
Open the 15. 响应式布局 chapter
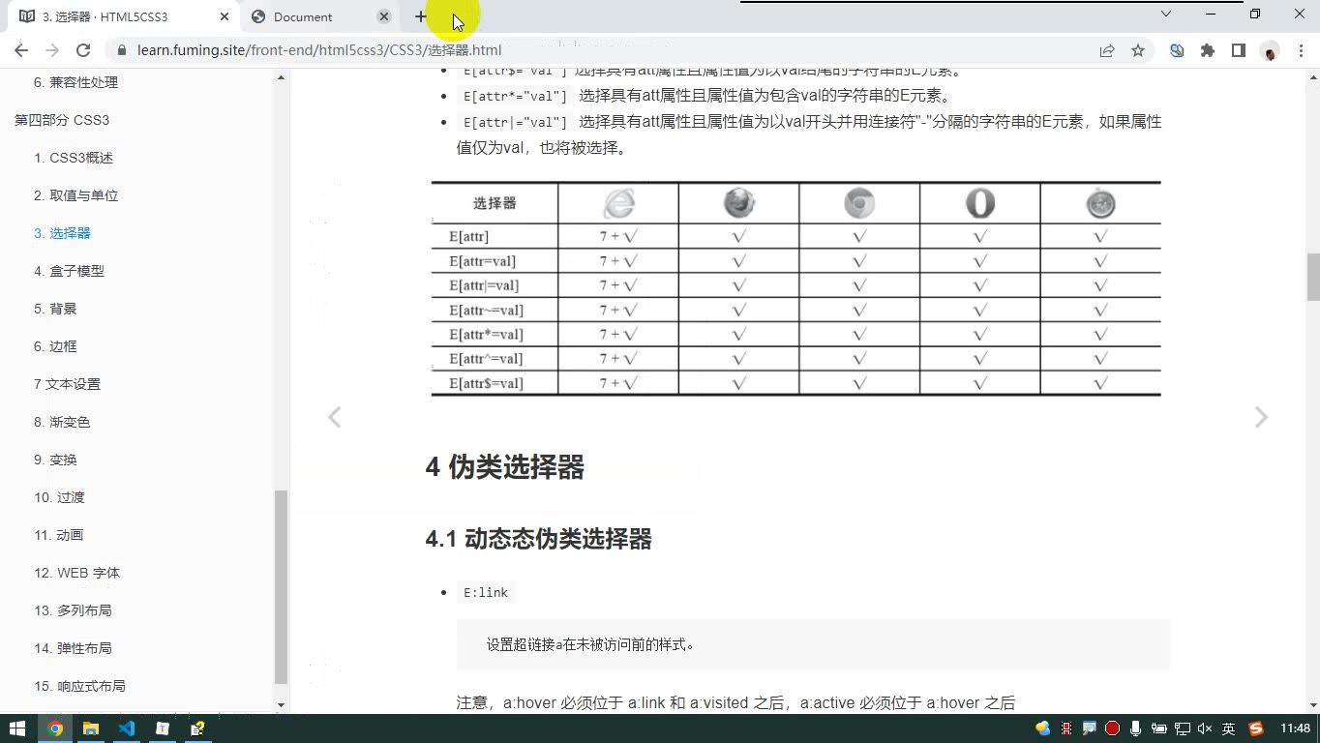79,686
